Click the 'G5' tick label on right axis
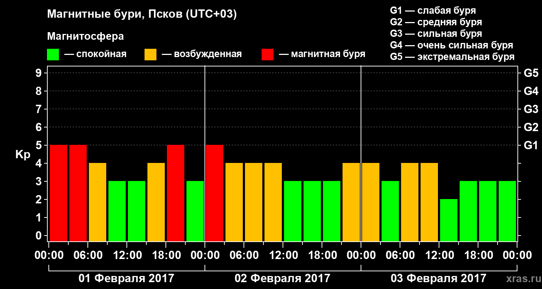The image size is (542, 289). coord(531,73)
